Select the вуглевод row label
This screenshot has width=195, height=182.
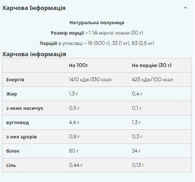pos(17,122)
